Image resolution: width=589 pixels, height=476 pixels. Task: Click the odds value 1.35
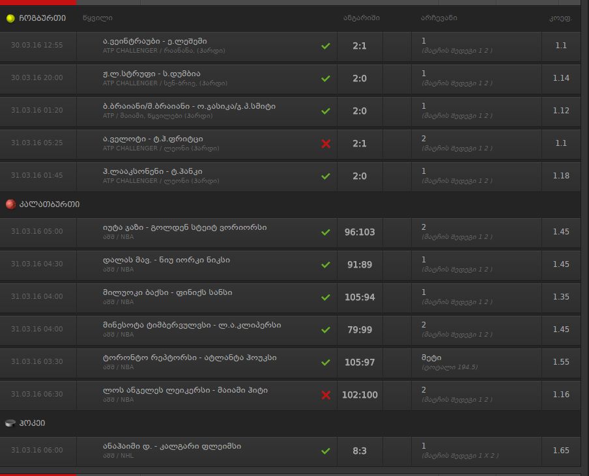click(561, 297)
